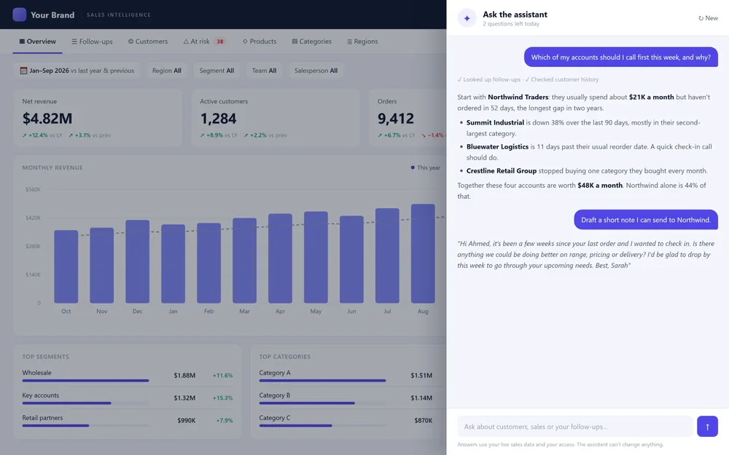The image size is (729, 455).
Task: Click Bluewater Logistics in the assistant answer
Action: tap(497, 147)
